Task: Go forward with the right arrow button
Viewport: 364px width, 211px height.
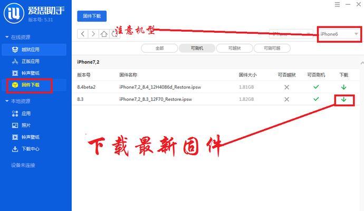Action: point(93,34)
